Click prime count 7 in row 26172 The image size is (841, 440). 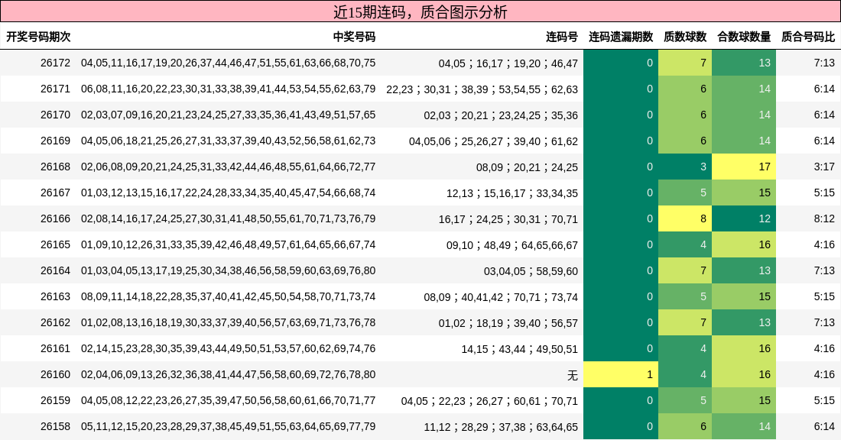[x=685, y=63]
